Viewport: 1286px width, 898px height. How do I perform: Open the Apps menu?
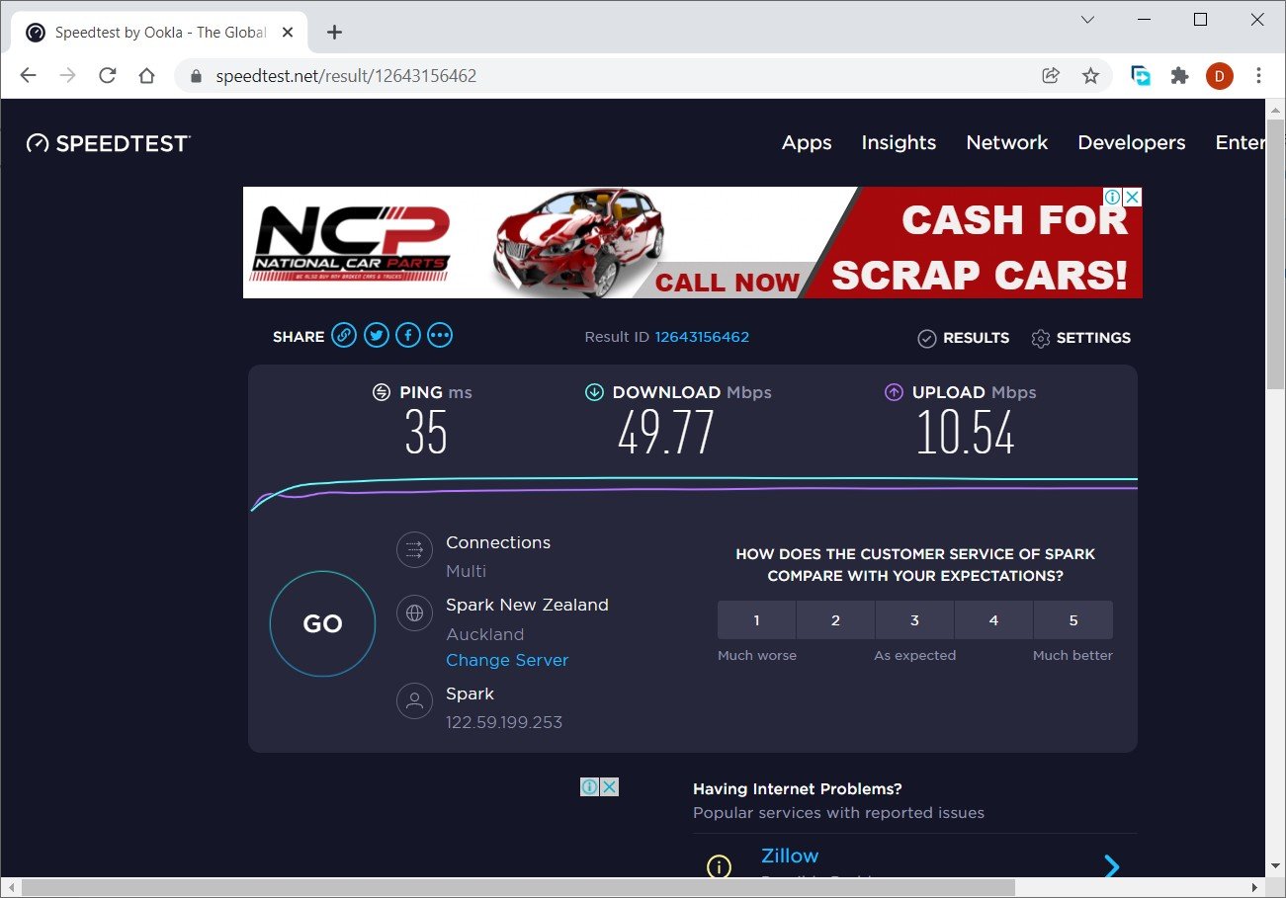click(x=807, y=143)
